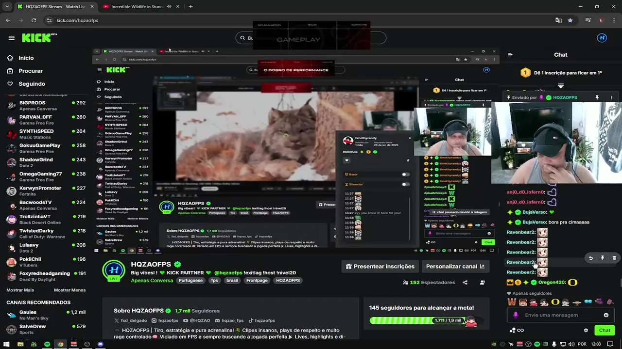Reload the page in browser

(34, 20)
